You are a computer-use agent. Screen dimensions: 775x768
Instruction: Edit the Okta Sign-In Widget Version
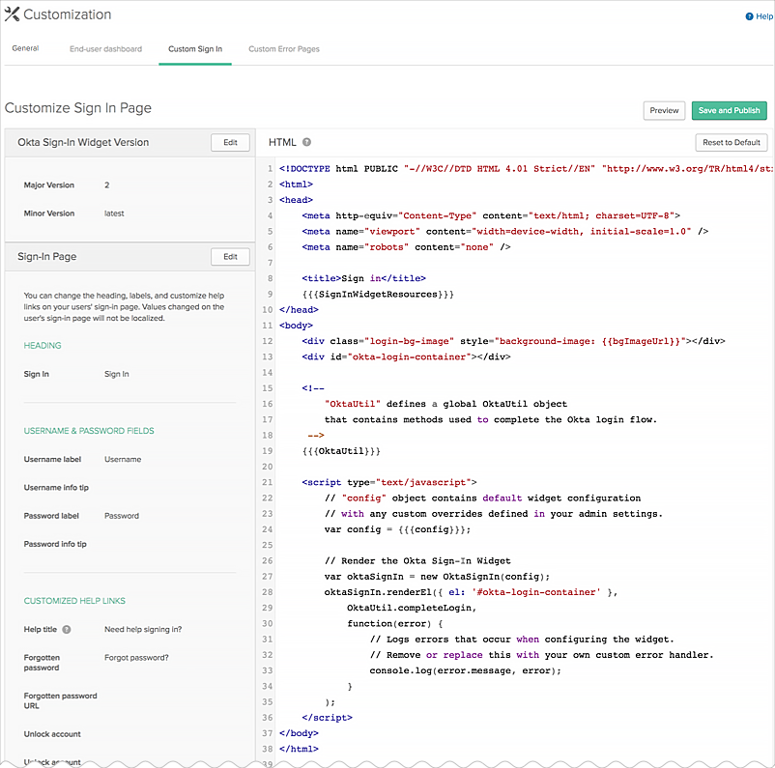[x=230, y=143]
